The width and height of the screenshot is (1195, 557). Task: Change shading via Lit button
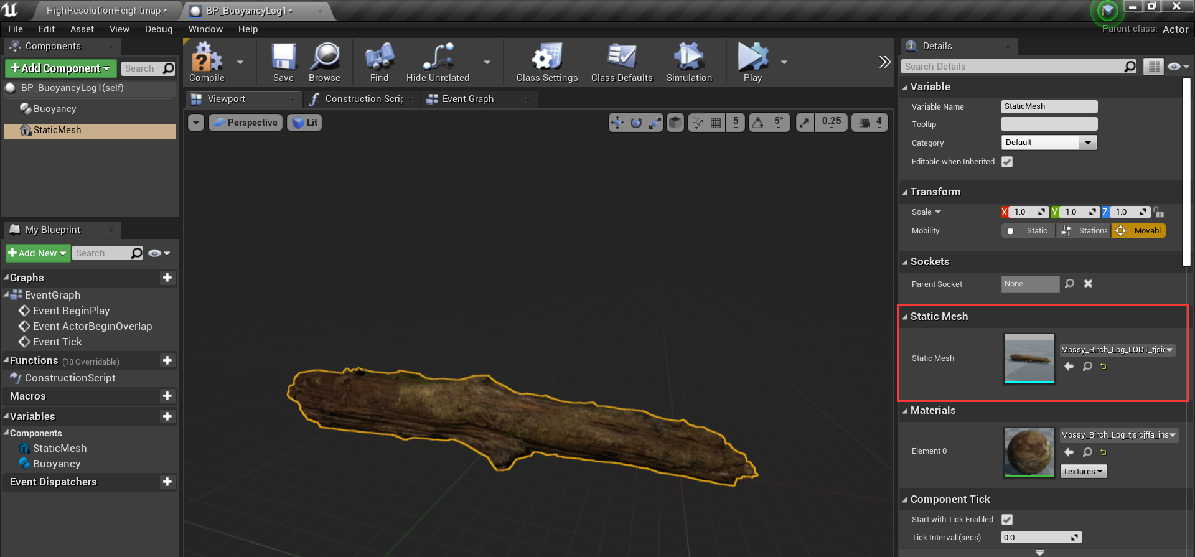tap(304, 123)
